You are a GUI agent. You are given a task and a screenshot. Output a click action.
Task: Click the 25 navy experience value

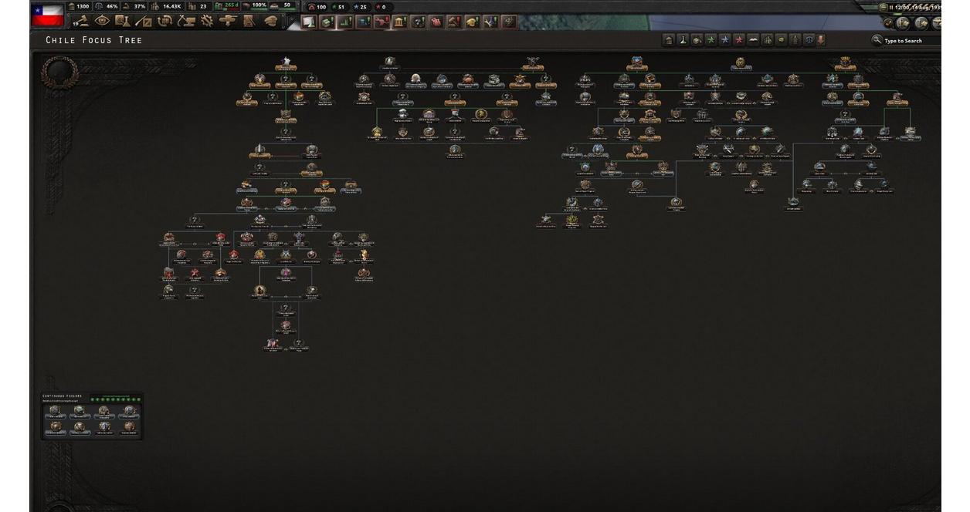363,7
